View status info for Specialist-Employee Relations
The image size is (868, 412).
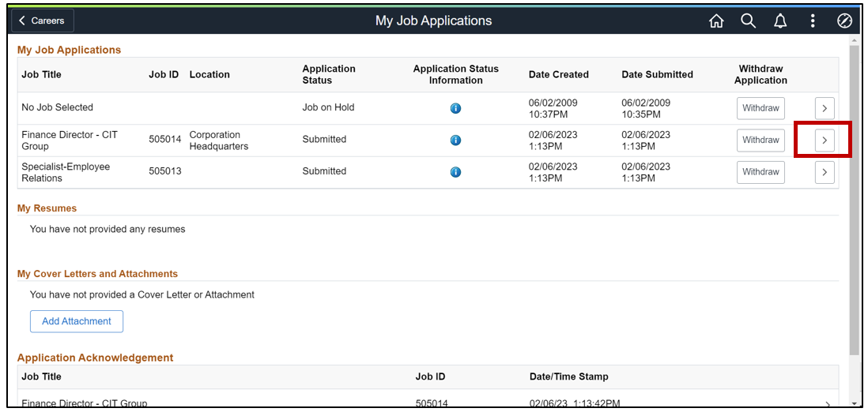(455, 171)
